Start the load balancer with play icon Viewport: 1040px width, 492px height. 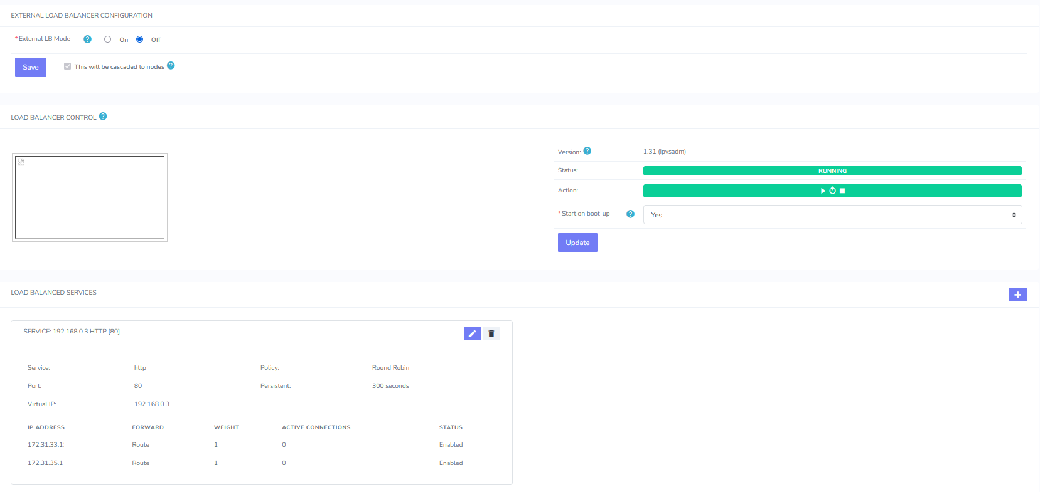coord(823,191)
